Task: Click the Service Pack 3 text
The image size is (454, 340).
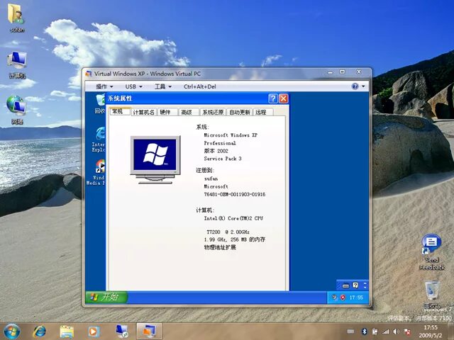Action: click(222, 159)
